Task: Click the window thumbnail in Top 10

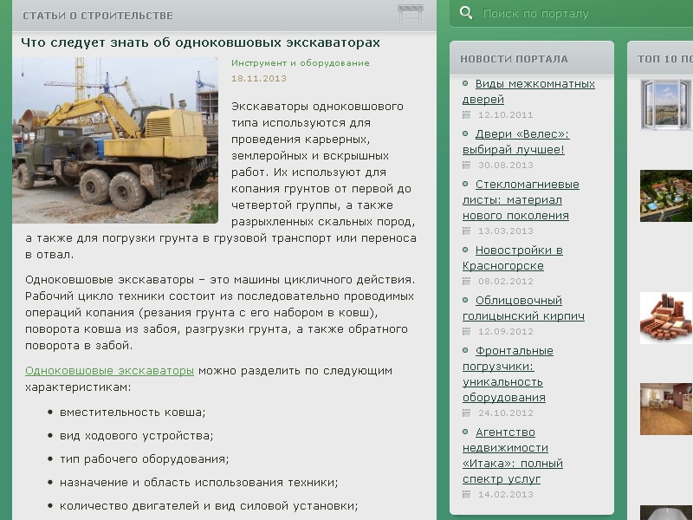Action: (x=666, y=104)
